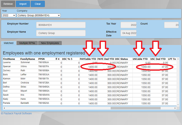Hit the Clear button
Viewport: 182px width, 125px height.
coord(38,4)
